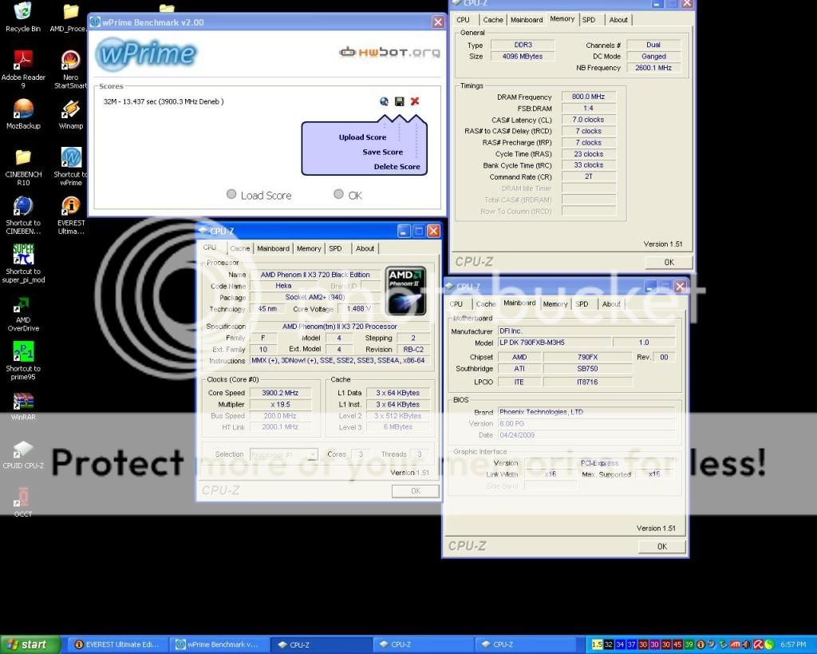Click the memory type value "DDR3"
This screenshot has height=654, width=817.
tap(523, 45)
